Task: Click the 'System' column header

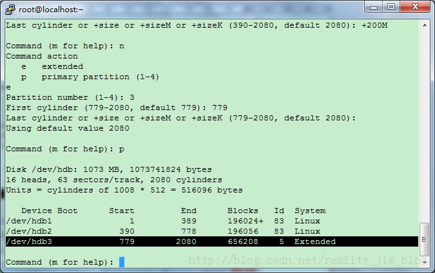Action: (x=310, y=211)
